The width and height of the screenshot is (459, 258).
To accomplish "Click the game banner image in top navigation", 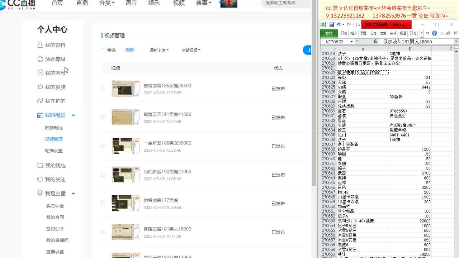I will coord(228,4).
